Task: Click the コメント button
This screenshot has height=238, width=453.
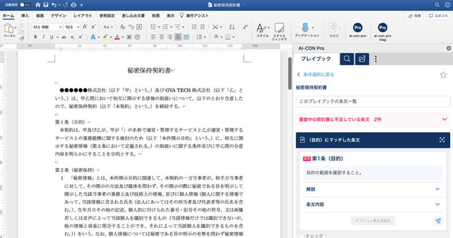Action: tap(438, 16)
